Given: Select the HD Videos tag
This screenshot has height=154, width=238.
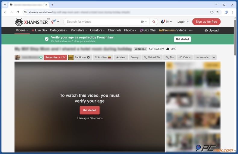Looking at the screenshot, I should [184, 57].
